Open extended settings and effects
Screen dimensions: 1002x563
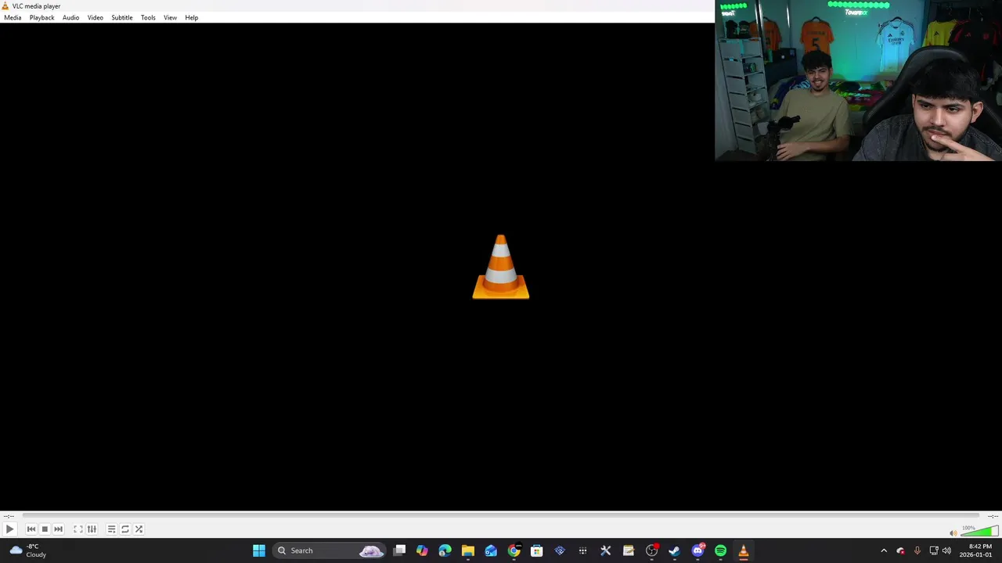92,529
